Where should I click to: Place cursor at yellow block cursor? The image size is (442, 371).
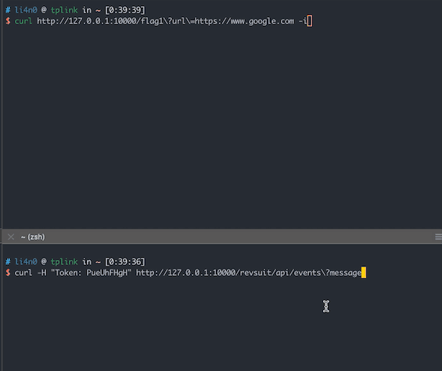(364, 273)
